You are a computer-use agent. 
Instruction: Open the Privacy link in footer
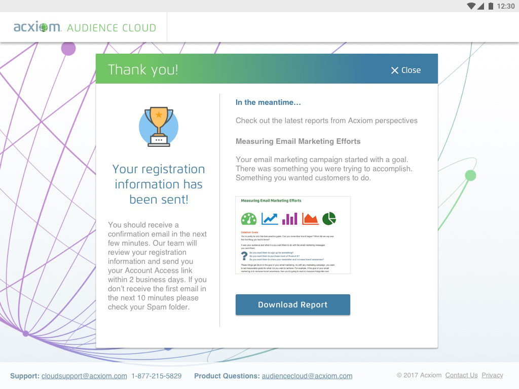(x=492, y=375)
